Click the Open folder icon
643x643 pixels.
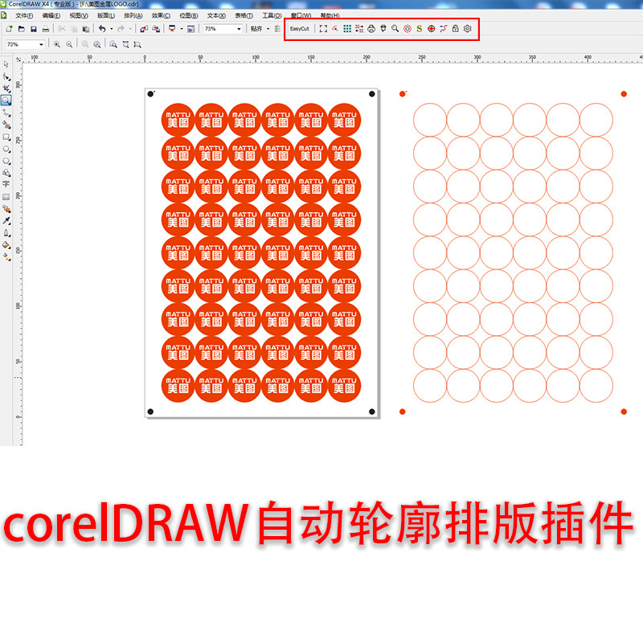[x=22, y=29]
